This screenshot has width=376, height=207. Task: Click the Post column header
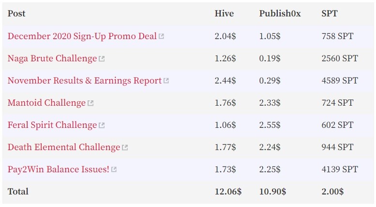[x=16, y=14]
